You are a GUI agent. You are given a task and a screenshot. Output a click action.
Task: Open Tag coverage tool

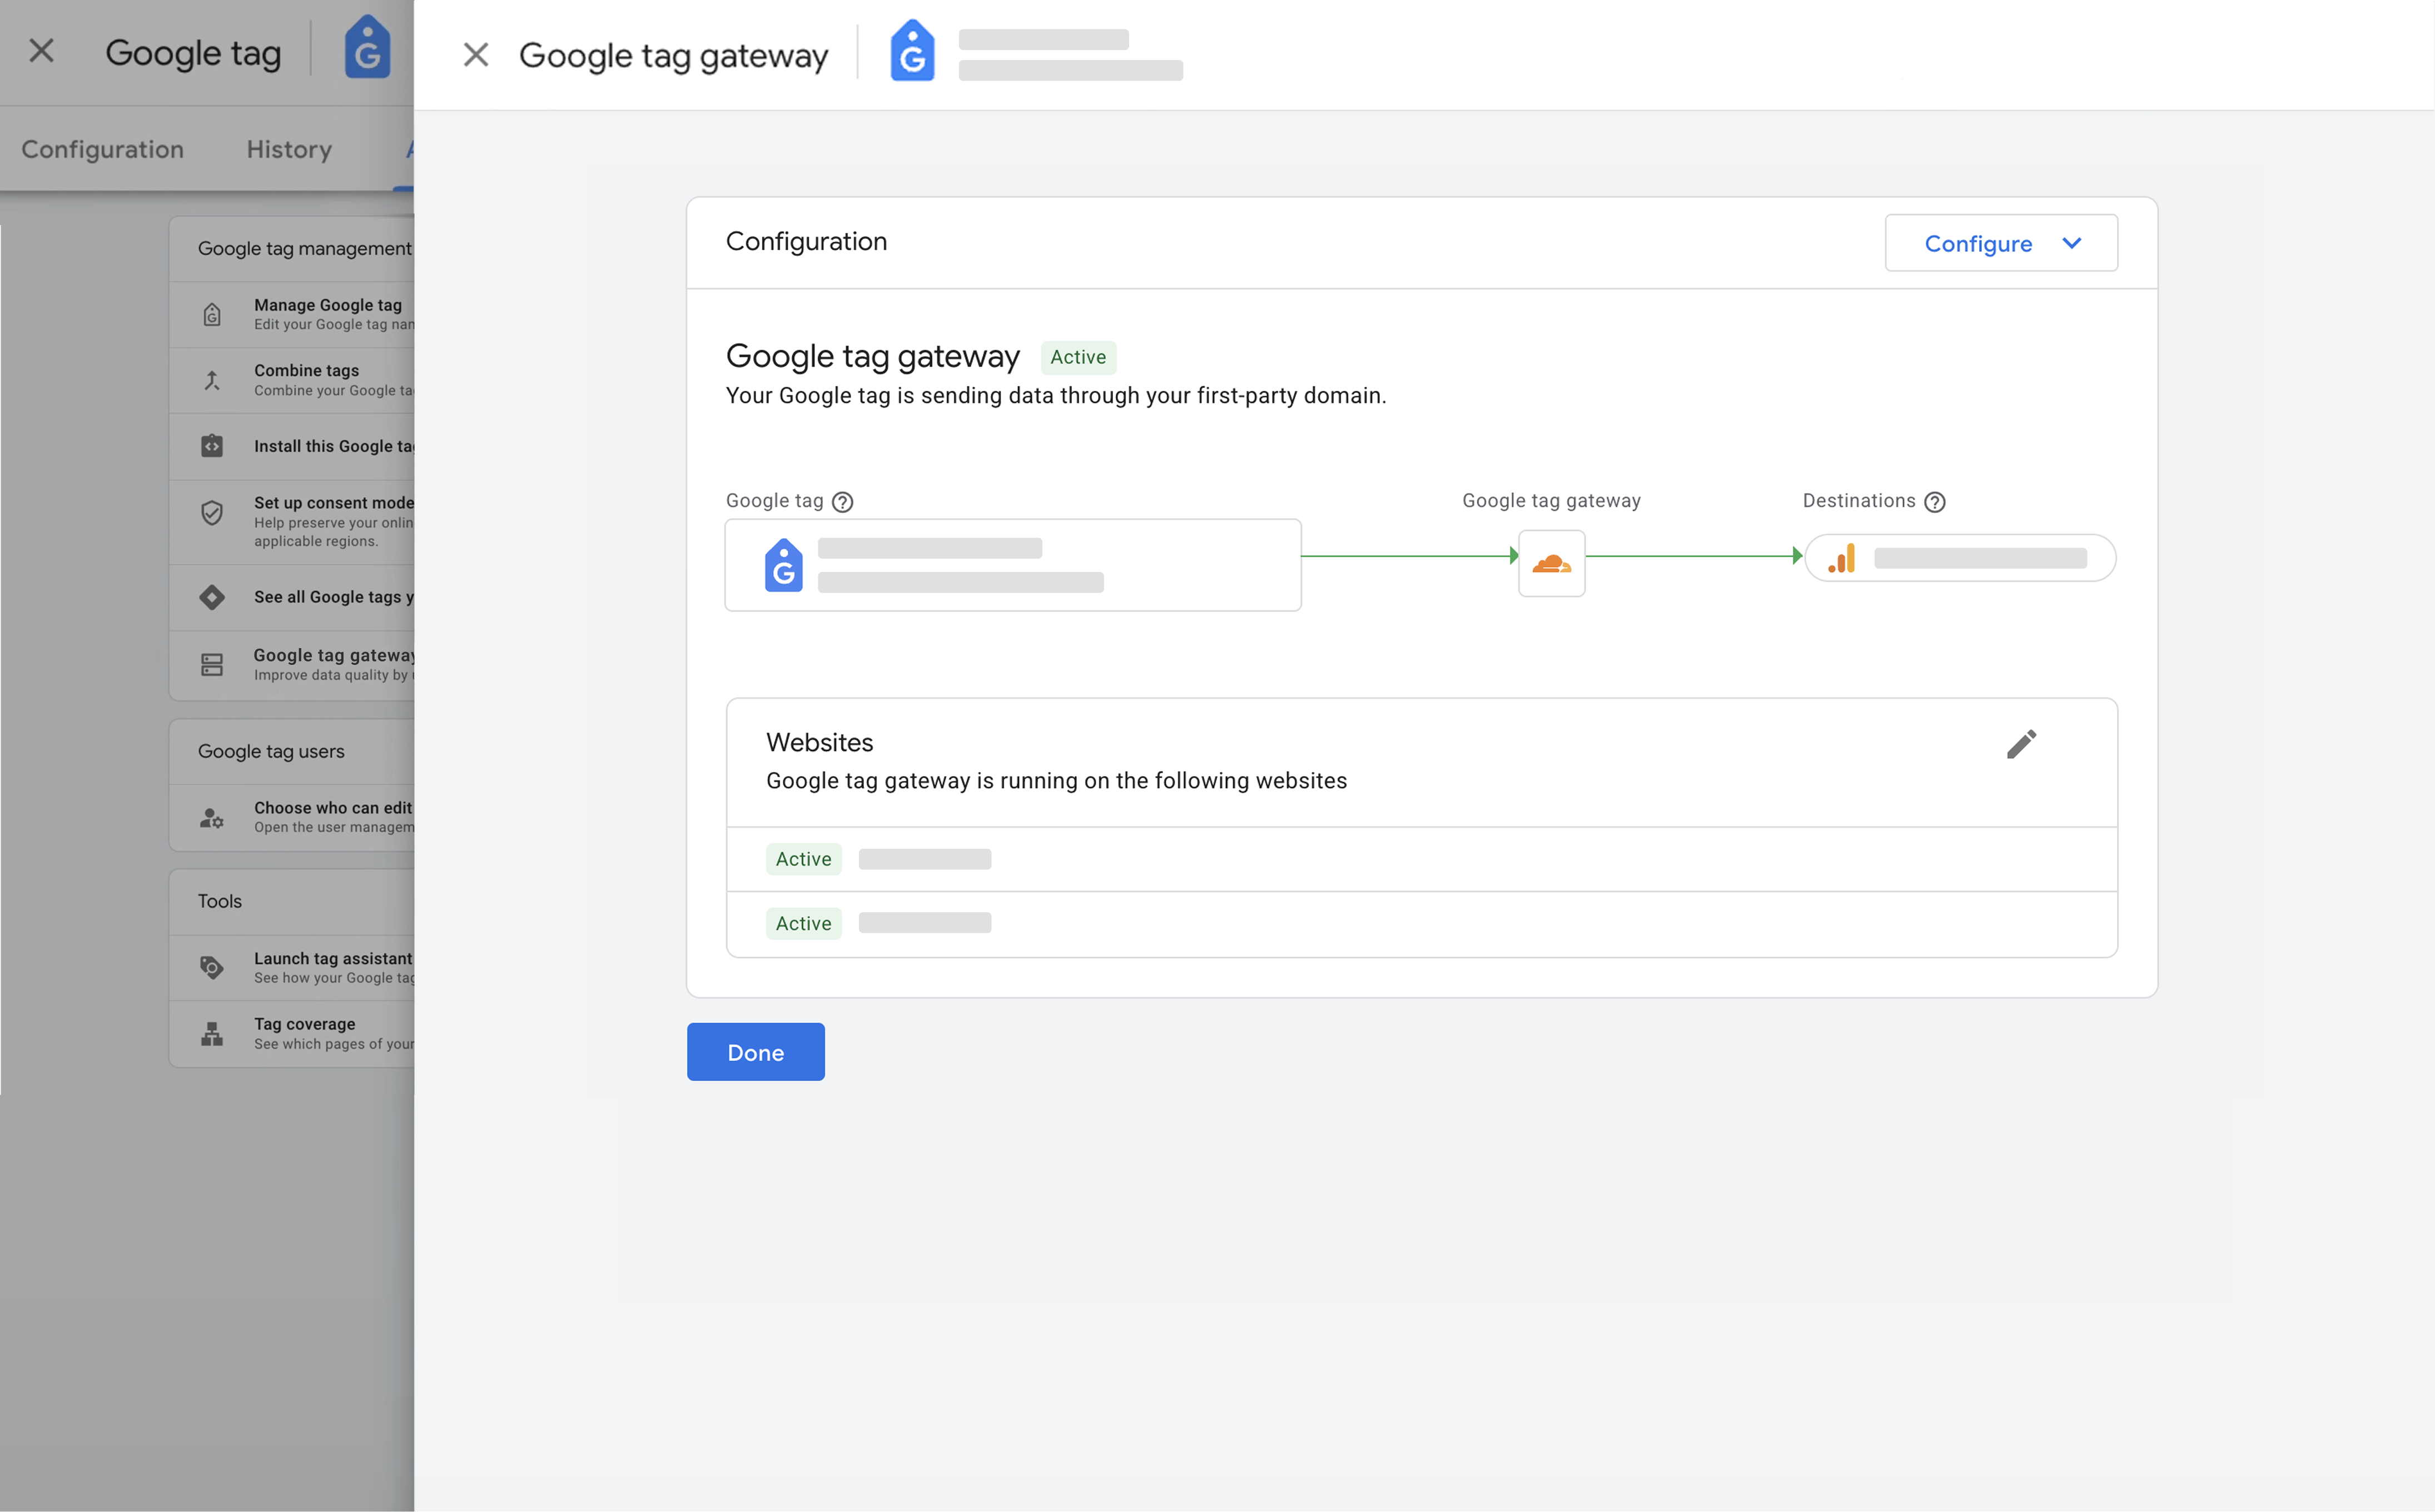292,1034
